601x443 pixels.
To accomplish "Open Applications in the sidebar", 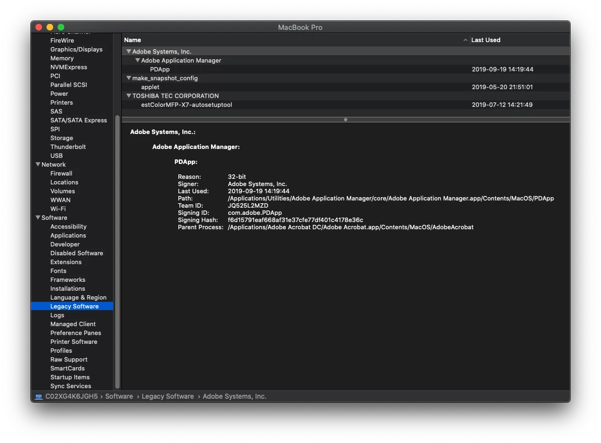I will [x=68, y=235].
